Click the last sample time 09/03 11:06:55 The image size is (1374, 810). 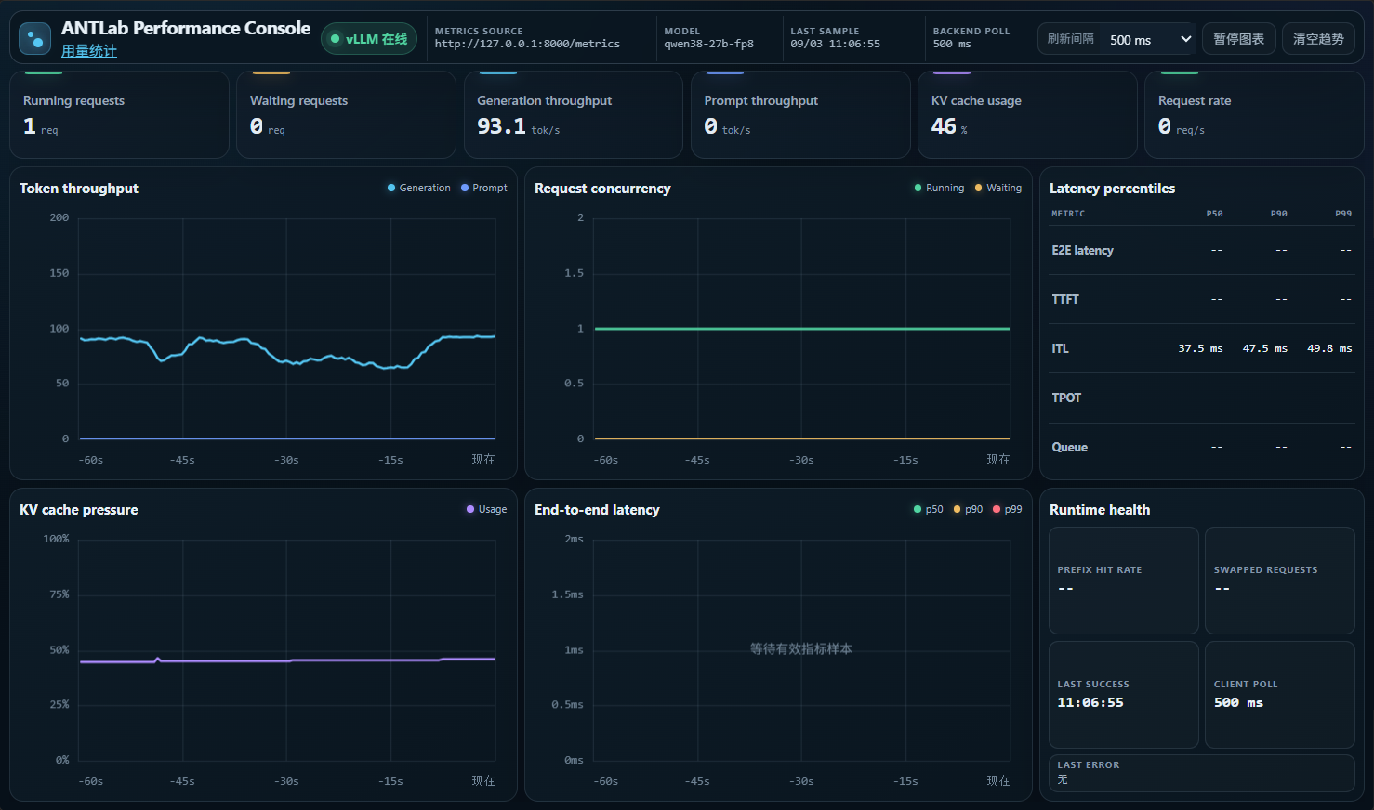click(x=835, y=44)
